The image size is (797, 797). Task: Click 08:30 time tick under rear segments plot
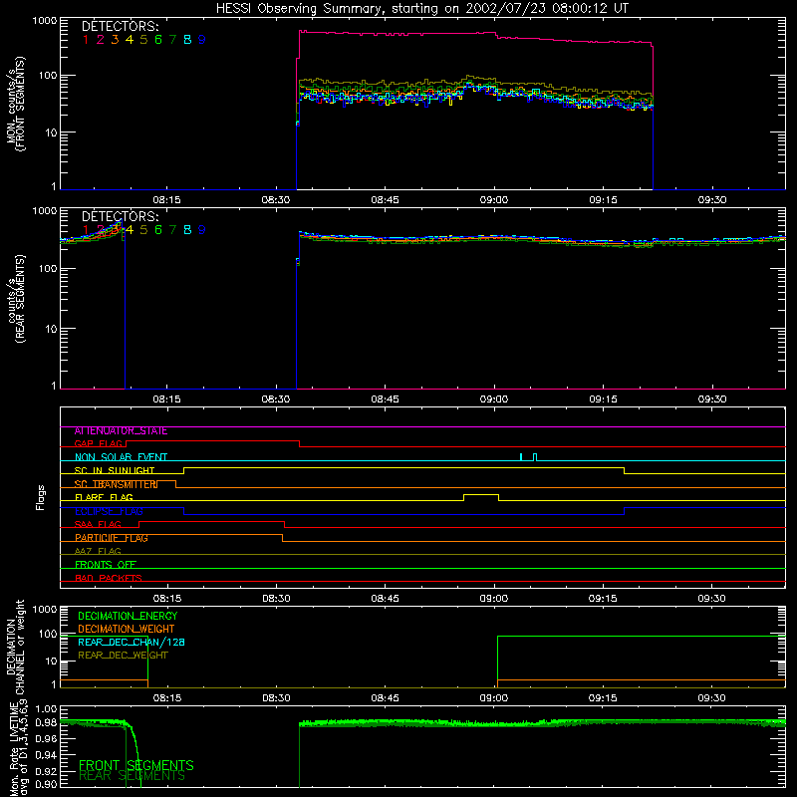[276, 399]
